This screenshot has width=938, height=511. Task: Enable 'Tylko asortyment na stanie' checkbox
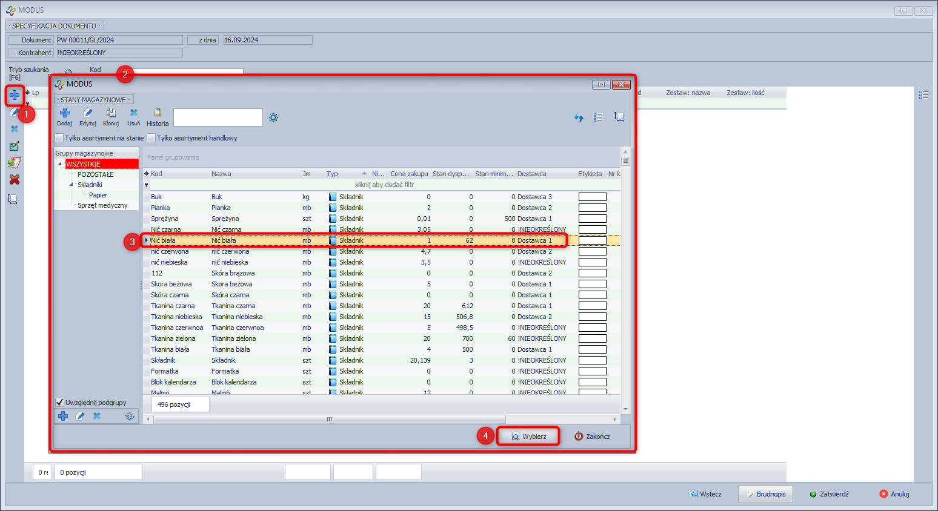click(x=59, y=138)
